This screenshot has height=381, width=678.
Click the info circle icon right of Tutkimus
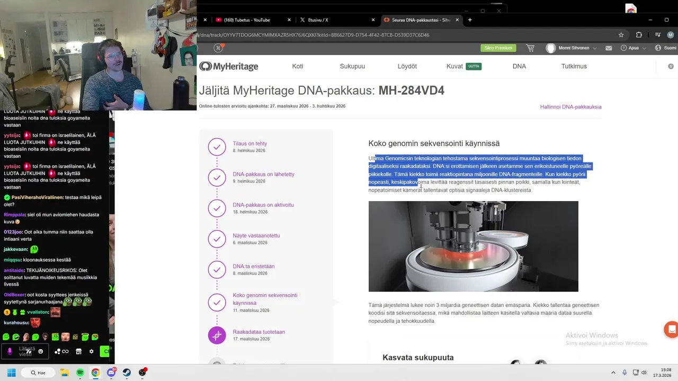pyautogui.click(x=671, y=66)
